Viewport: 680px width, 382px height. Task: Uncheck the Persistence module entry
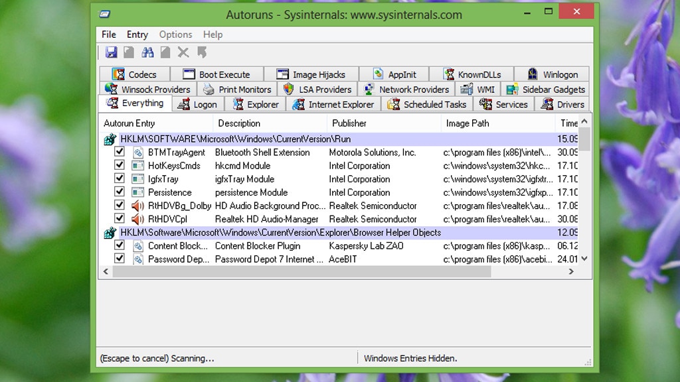[x=120, y=192]
